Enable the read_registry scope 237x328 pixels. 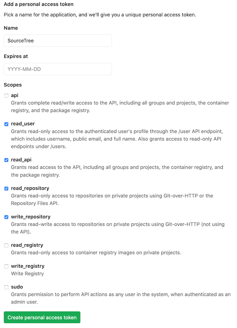coord(6,245)
